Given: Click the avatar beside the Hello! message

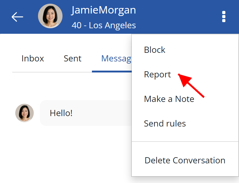Looking at the screenshot, I should pyautogui.click(x=25, y=113).
